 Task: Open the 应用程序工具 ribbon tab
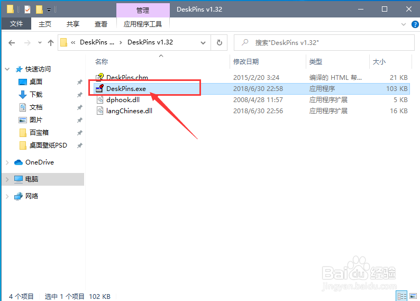point(143,24)
